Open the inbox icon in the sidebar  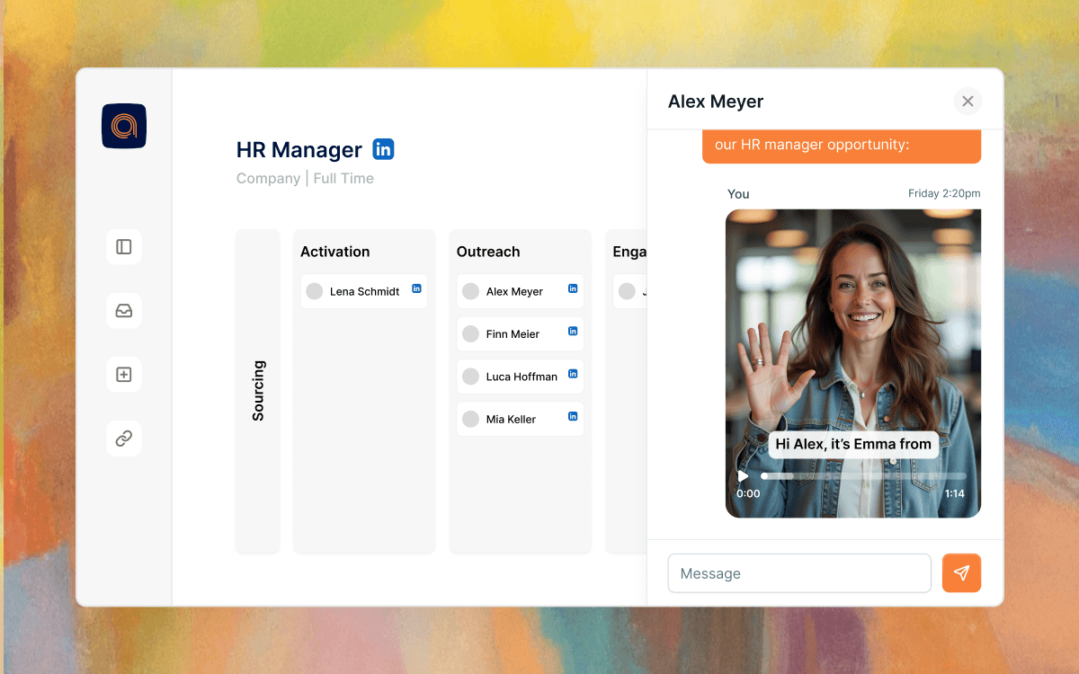pyautogui.click(x=124, y=311)
